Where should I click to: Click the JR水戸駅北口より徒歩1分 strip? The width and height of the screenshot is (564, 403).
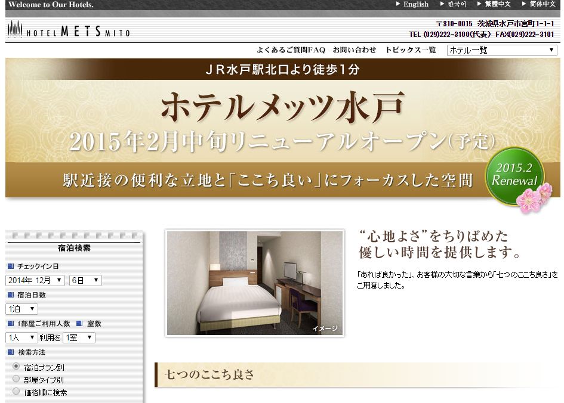coord(282,69)
